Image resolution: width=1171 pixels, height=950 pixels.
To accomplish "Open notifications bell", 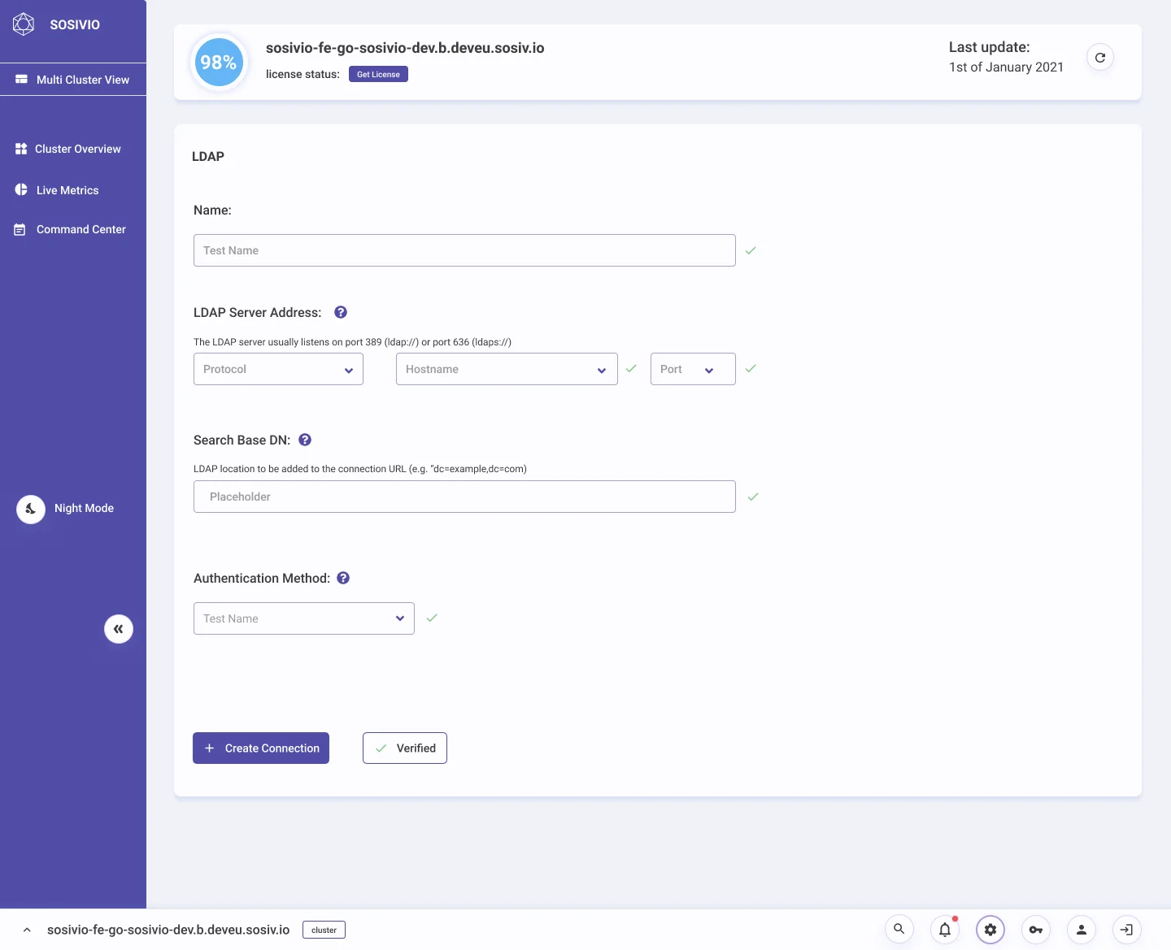I will 945,929.
